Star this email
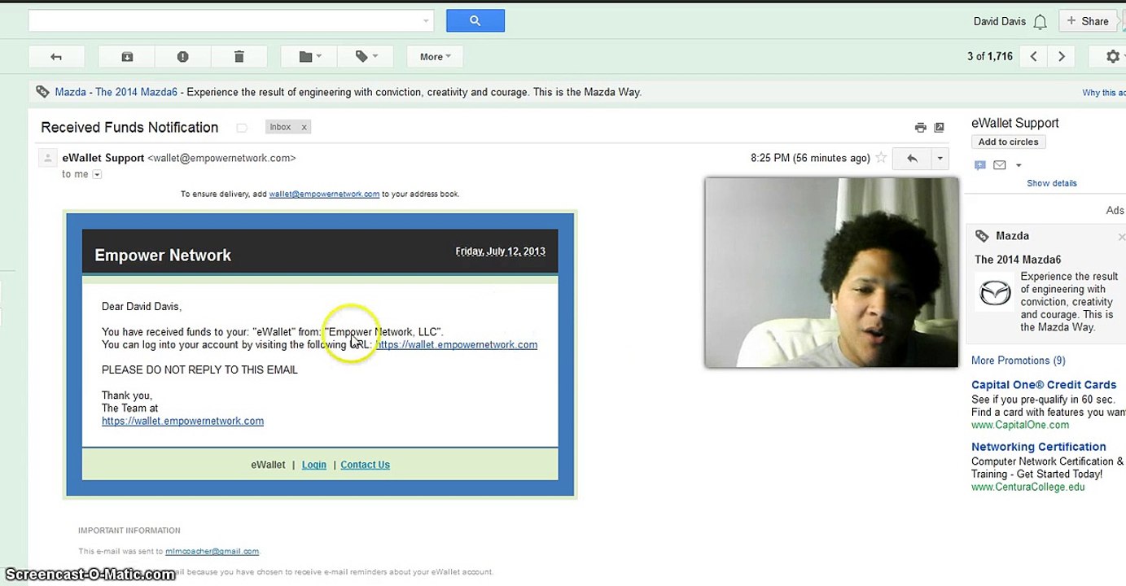Viewport: 1126px width, 586px height. (x=881, y=159)
